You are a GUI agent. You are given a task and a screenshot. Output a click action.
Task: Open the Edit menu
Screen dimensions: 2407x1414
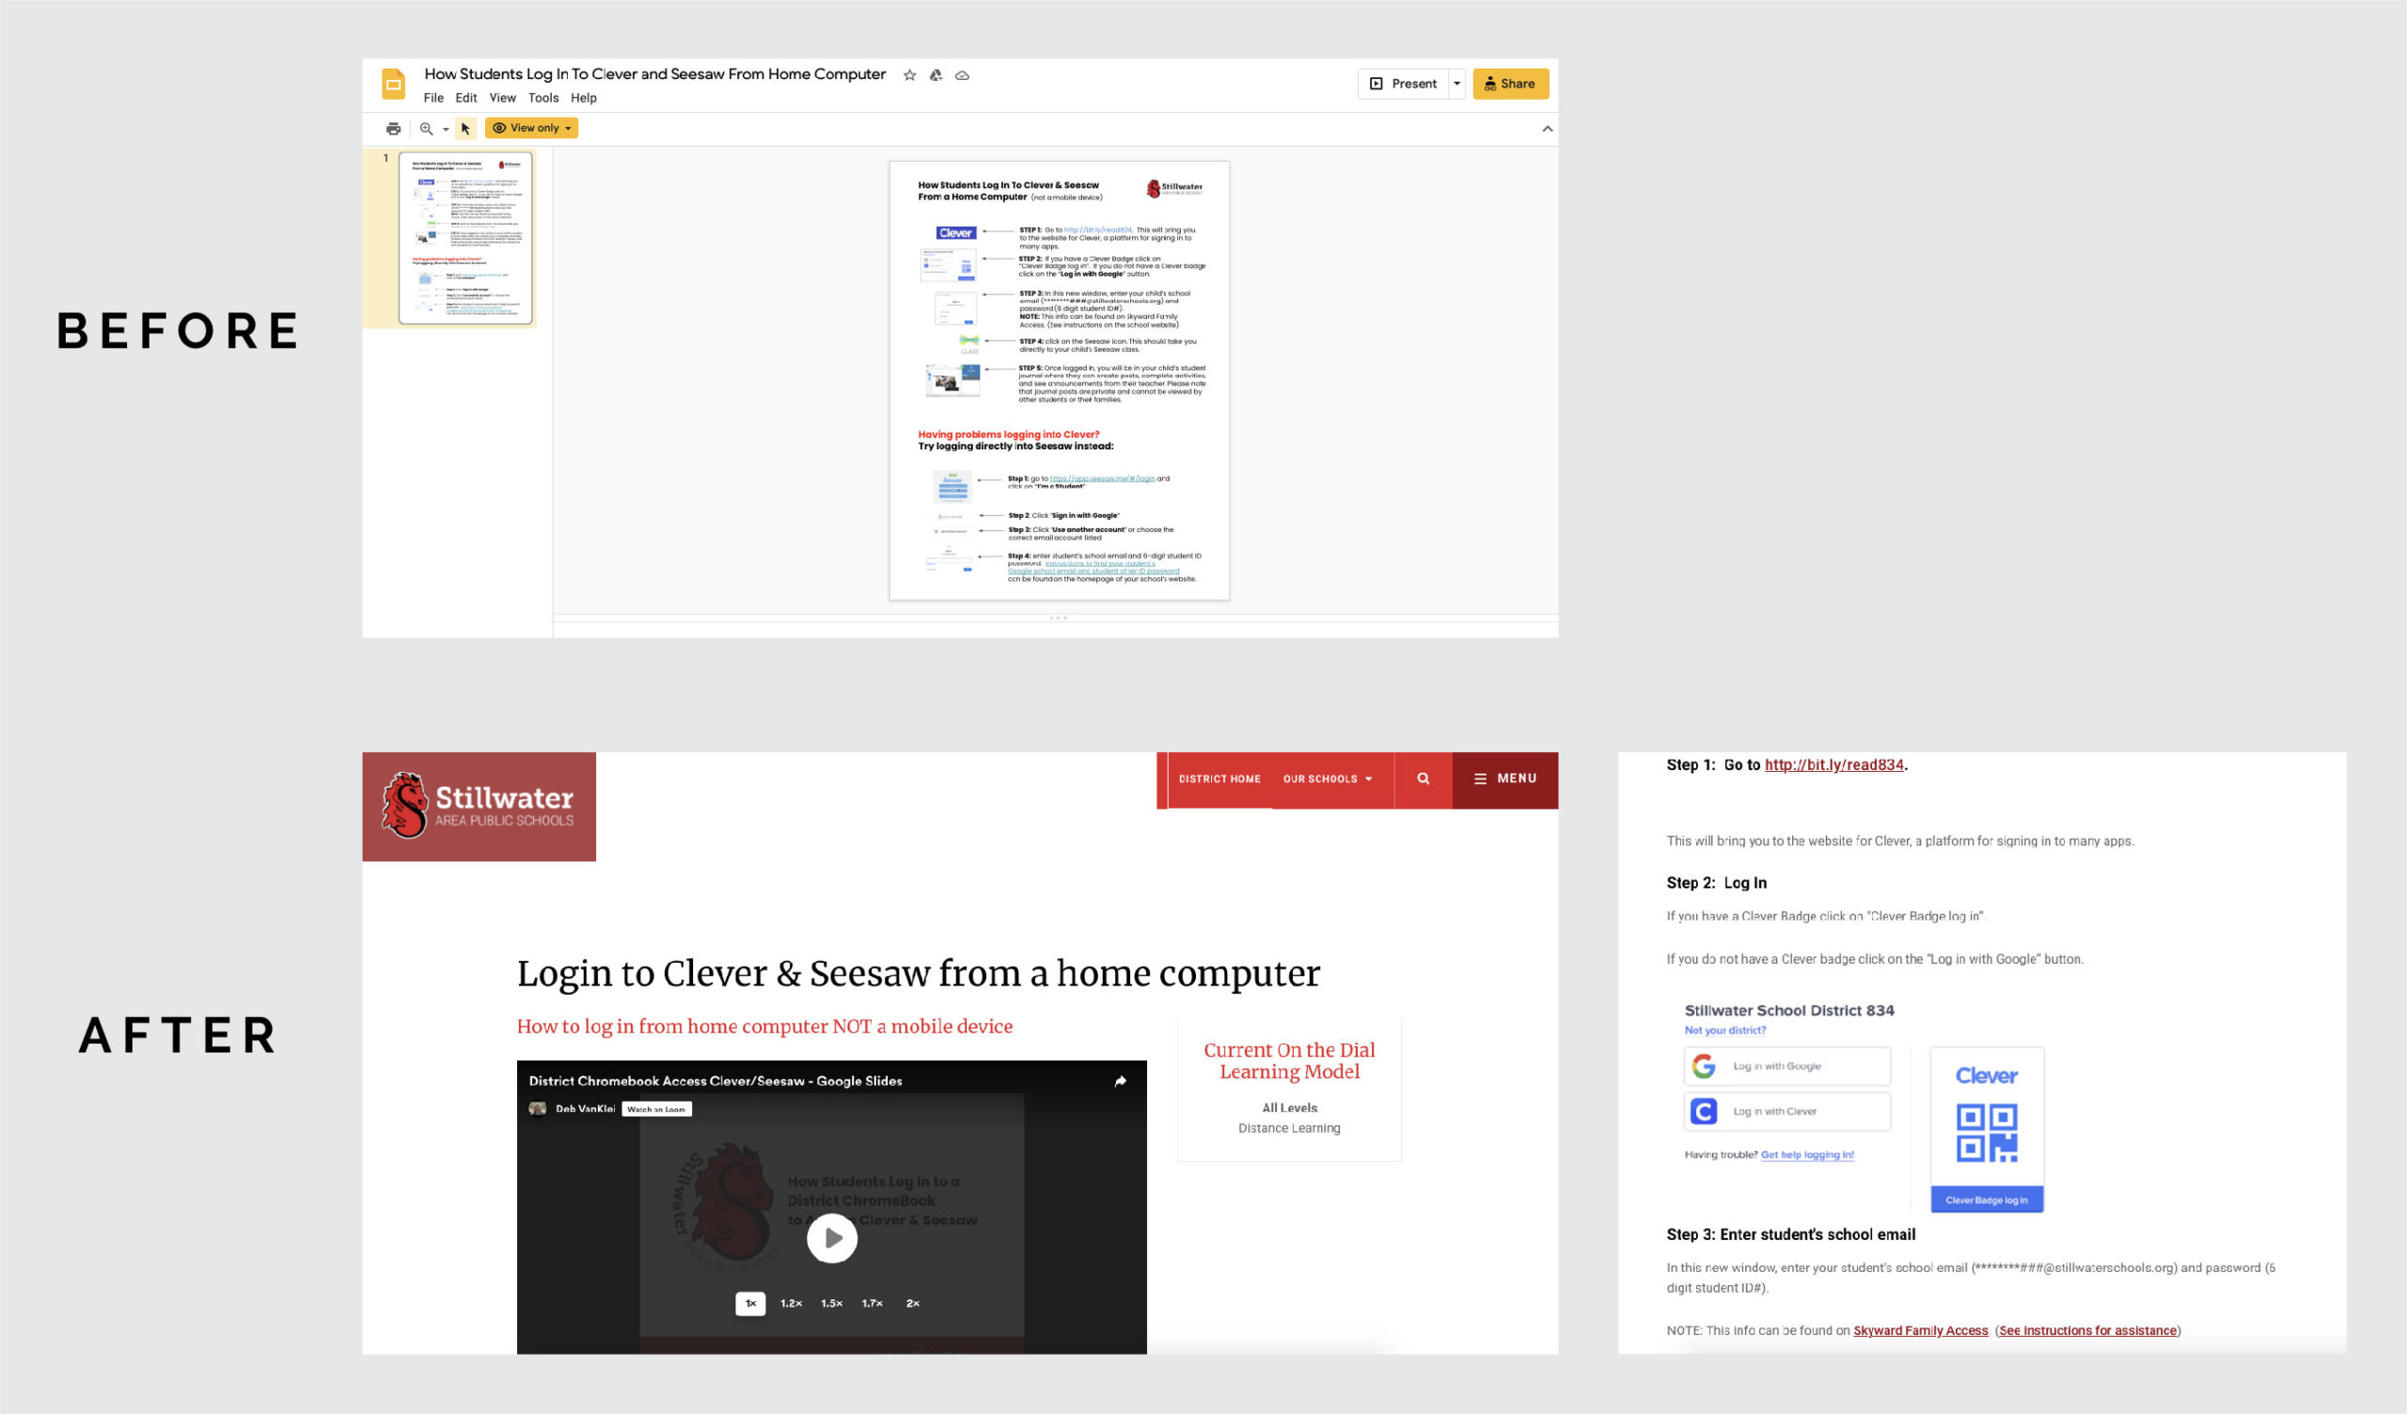466,98
